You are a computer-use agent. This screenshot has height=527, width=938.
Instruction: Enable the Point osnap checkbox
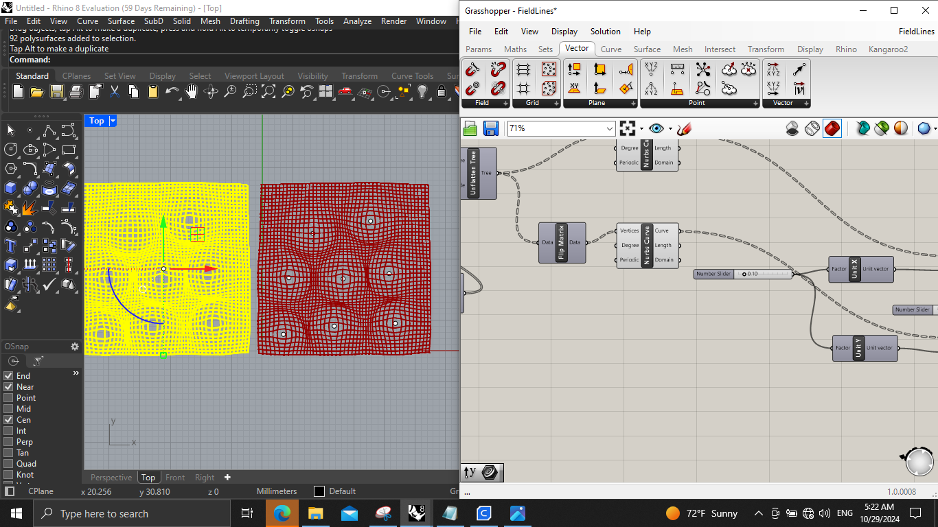pos(9,398)
